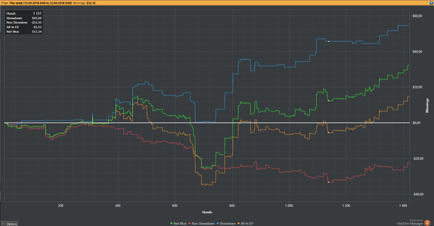Click the Showdown line marker at hand 1137
Viewport: 434px width, 226px height.
coord(328,41)
